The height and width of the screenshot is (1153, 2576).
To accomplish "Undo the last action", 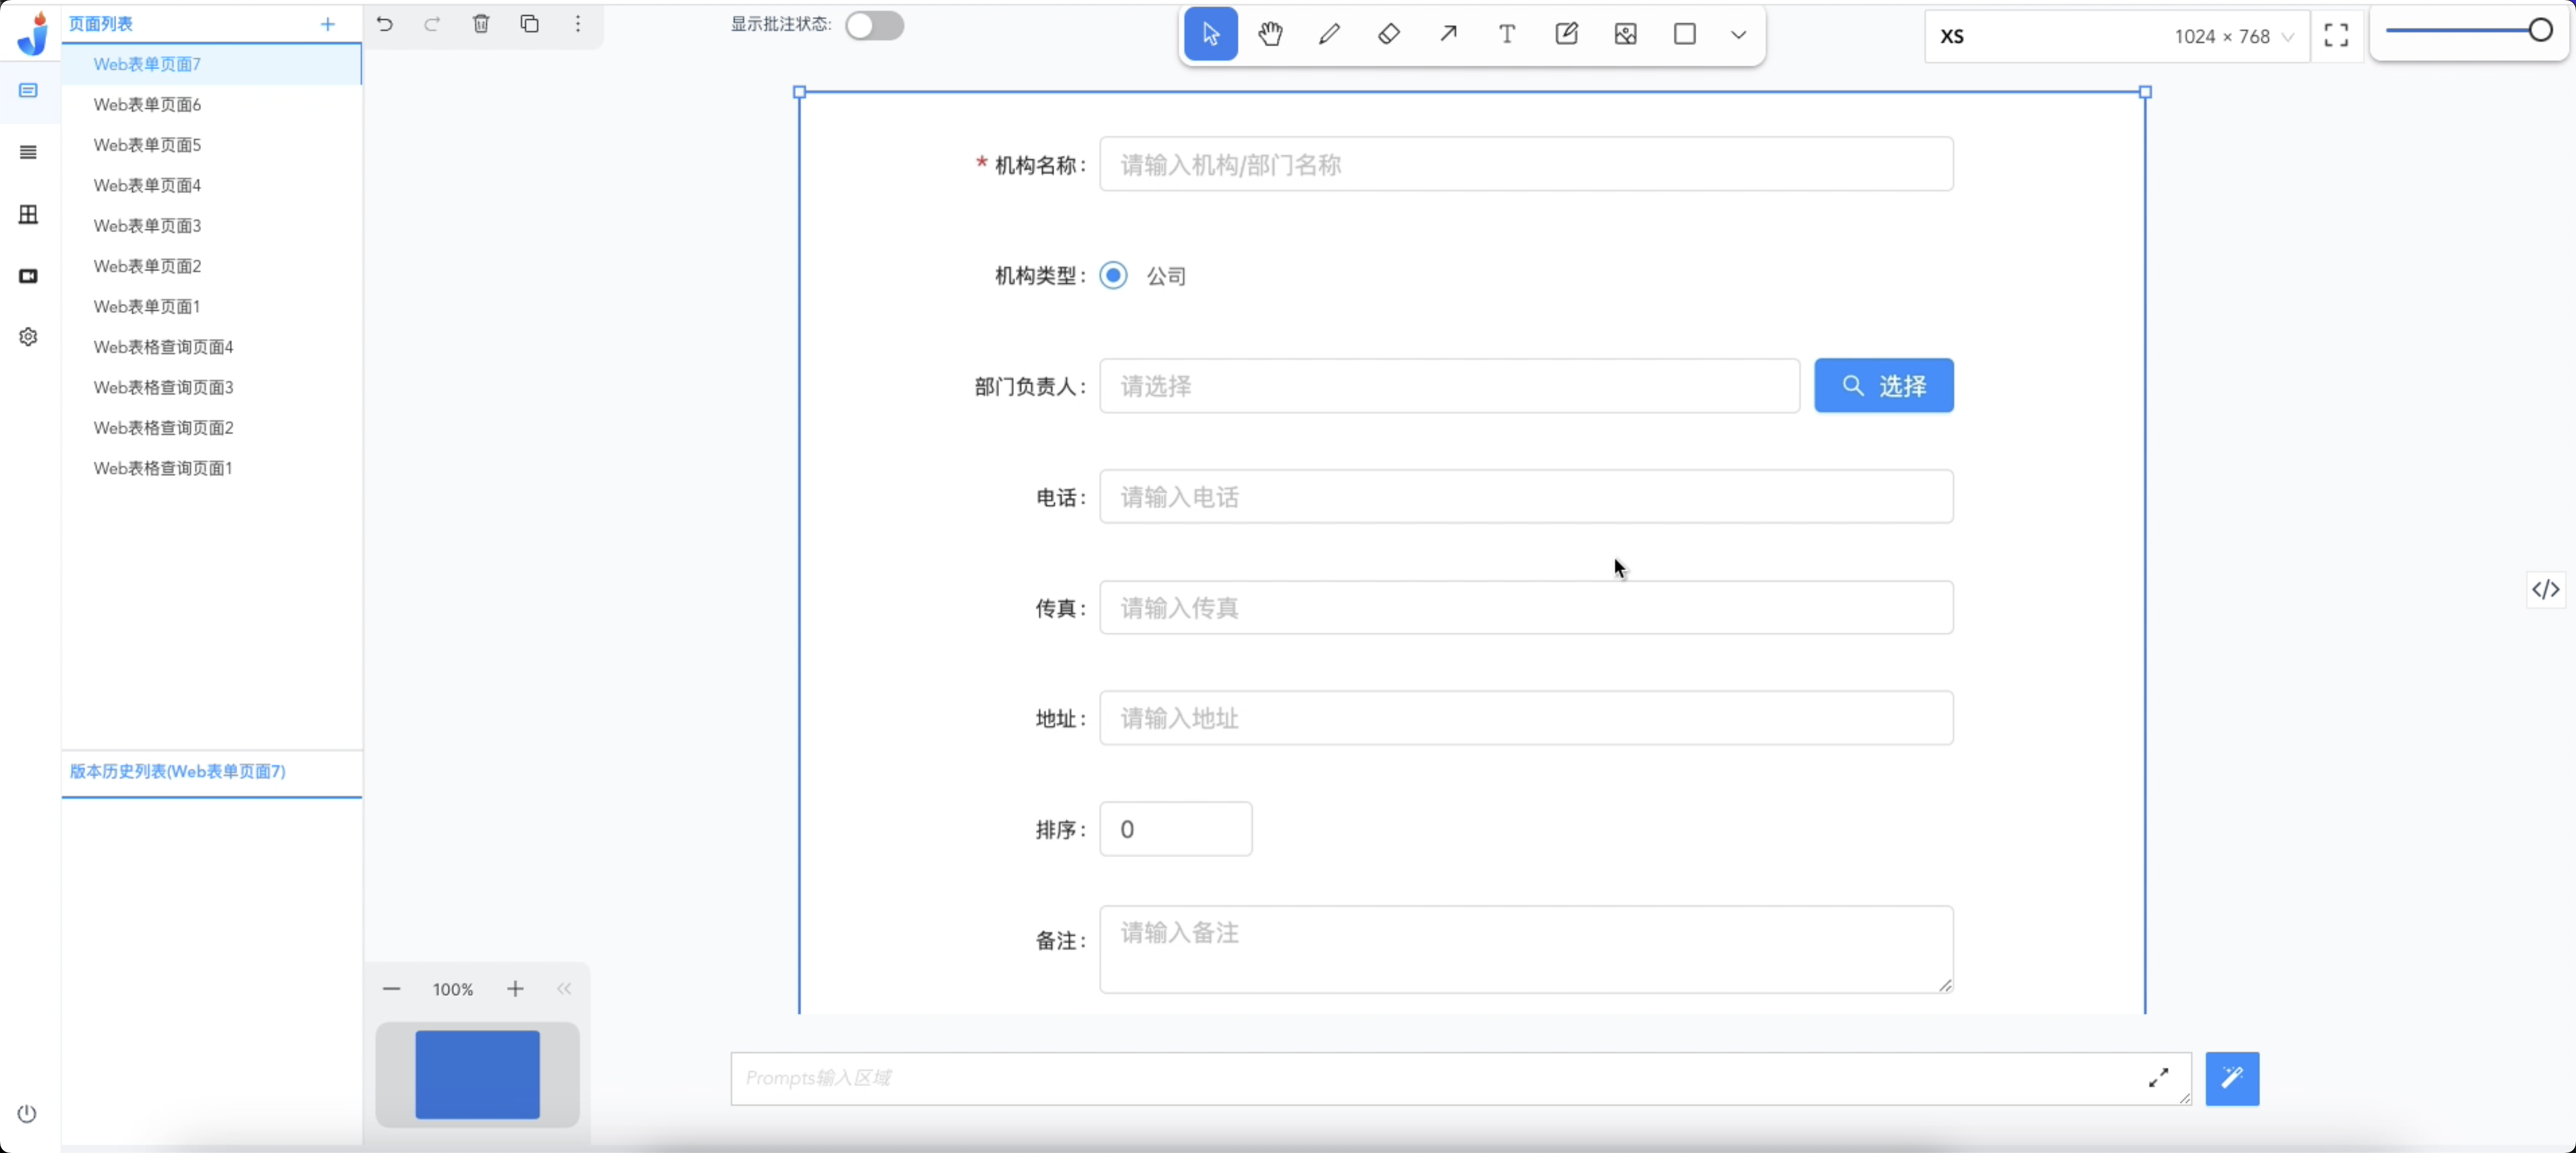I will click(x=385, y=25).
